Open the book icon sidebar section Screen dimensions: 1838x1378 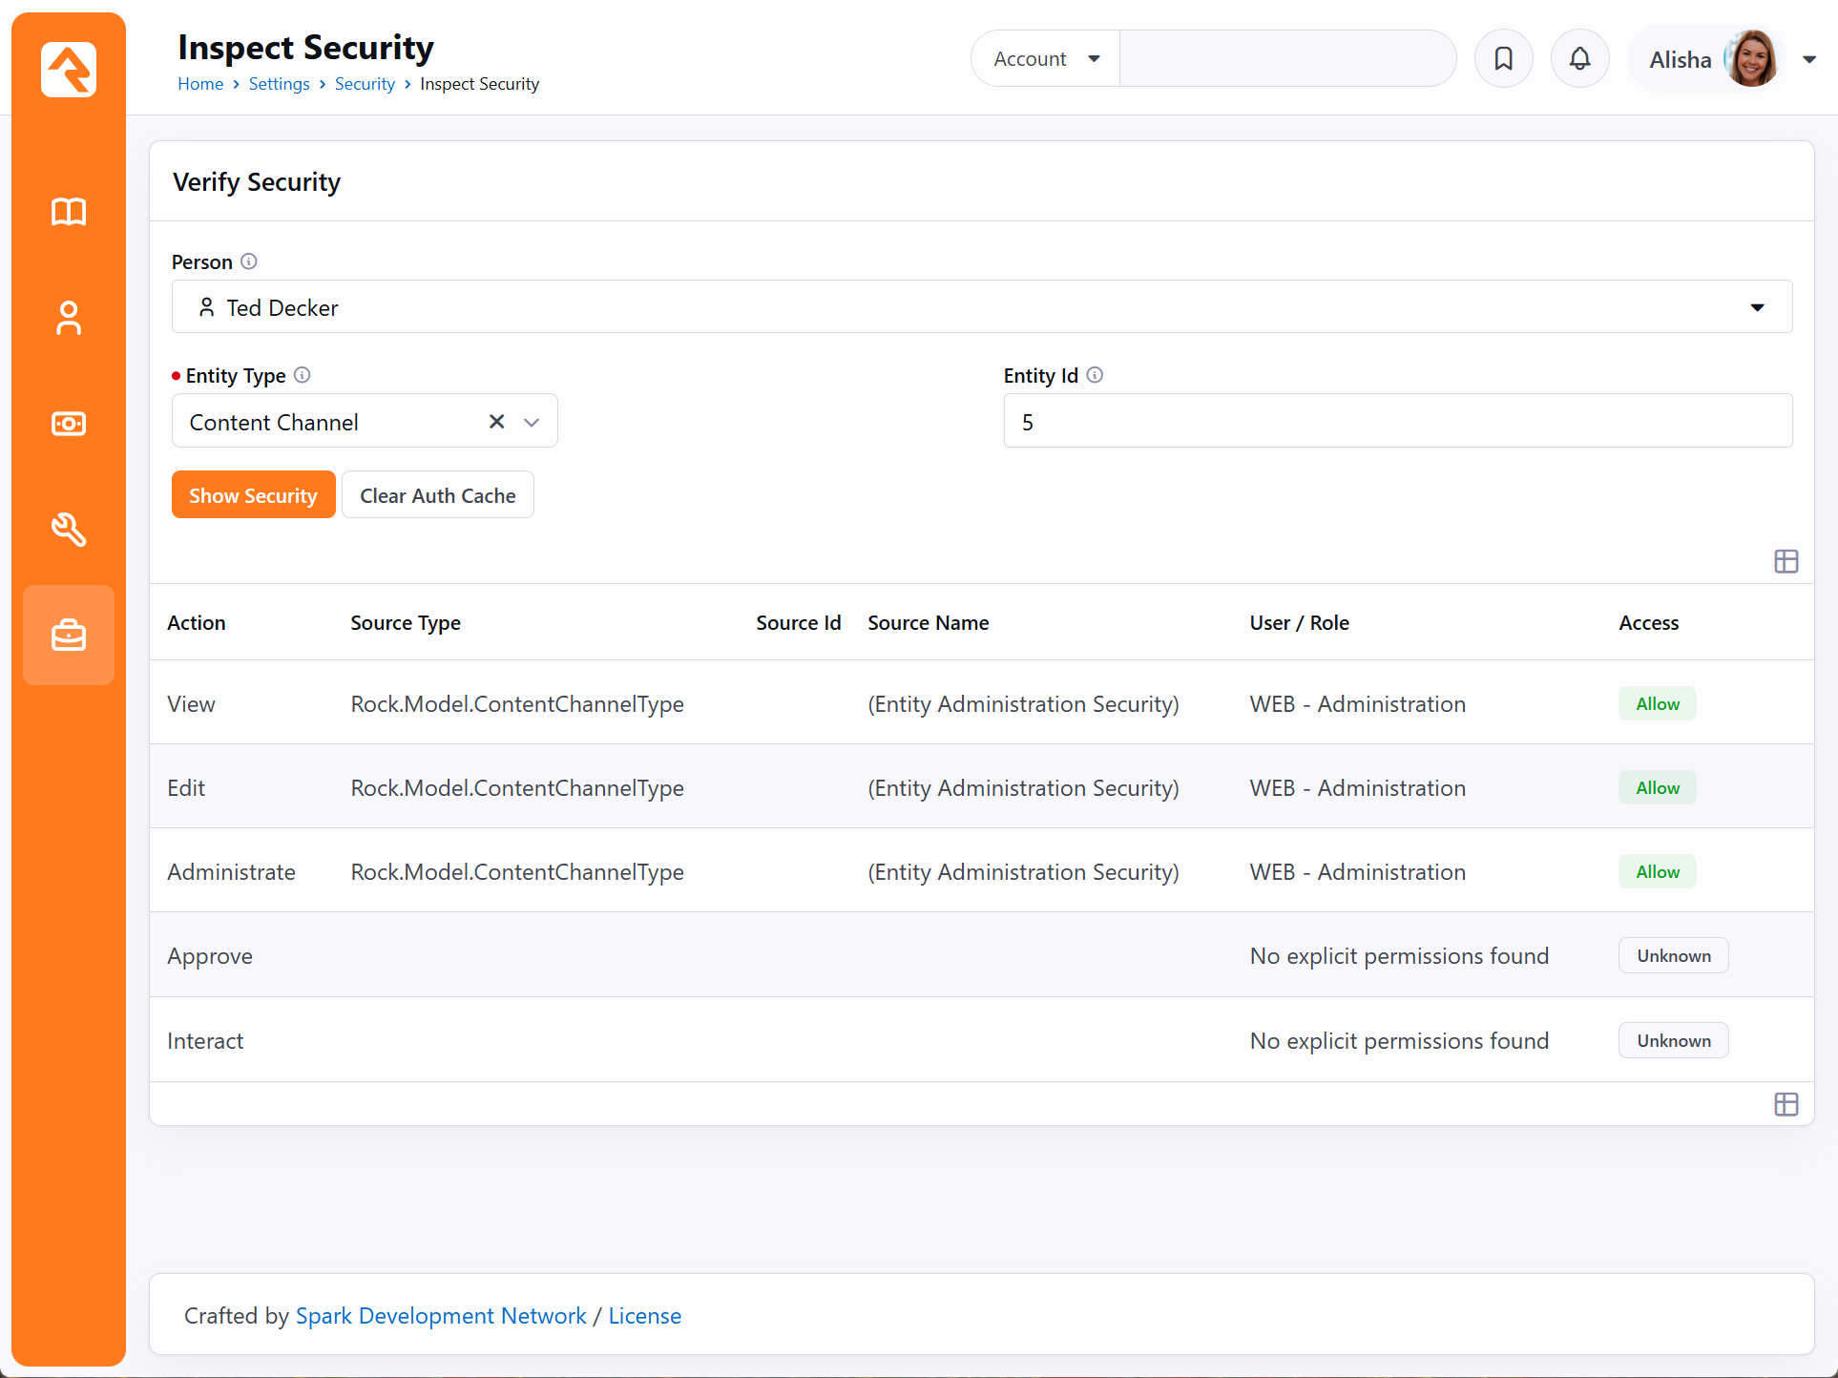coord(69,212)
